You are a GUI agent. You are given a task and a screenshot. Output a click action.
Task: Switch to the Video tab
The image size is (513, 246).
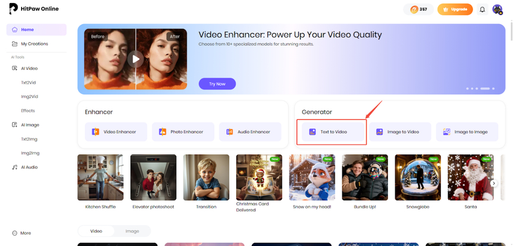(96, 231)
